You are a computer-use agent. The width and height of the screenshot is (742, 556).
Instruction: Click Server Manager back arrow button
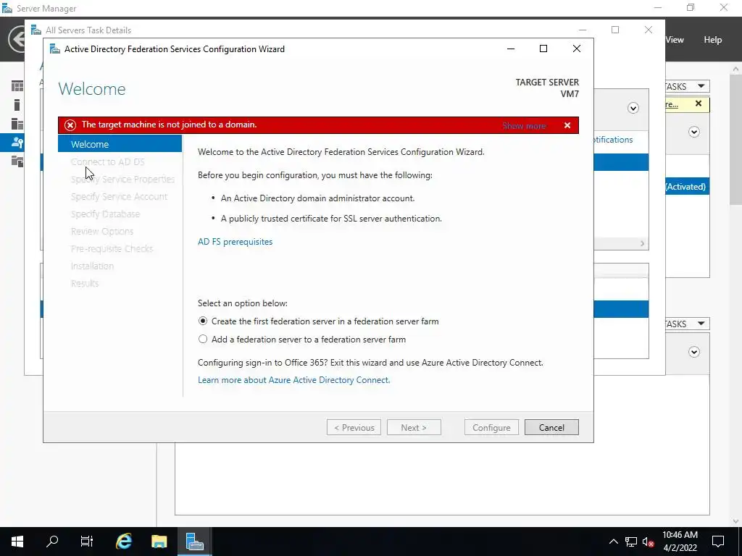[17, 39]
